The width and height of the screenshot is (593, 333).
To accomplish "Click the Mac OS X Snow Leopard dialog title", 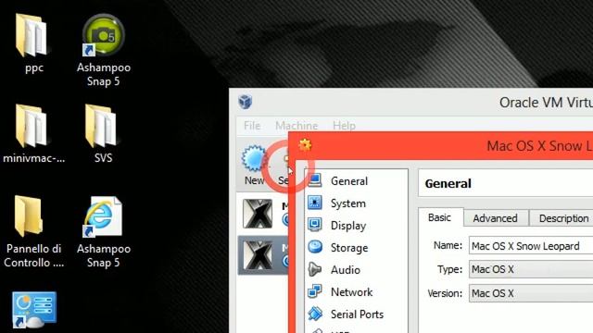I will click(x=539, y=146).
